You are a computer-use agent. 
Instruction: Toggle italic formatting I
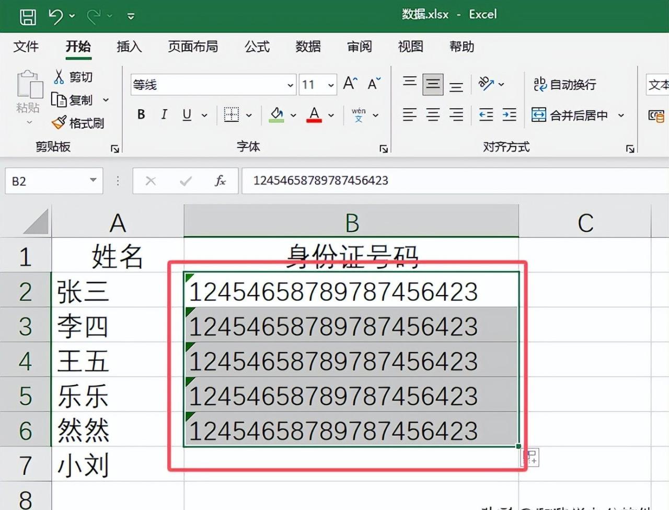[164, 115]
